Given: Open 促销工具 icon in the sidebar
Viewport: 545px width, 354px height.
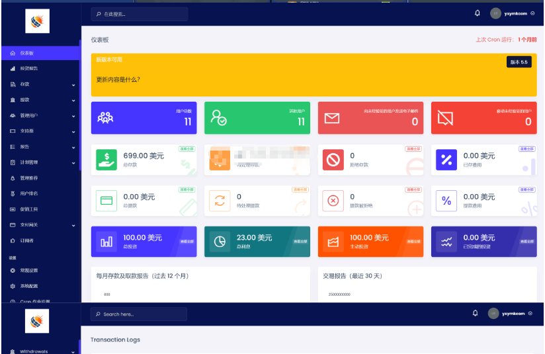Looking at the screenshot, I should [x=13, y=209].
